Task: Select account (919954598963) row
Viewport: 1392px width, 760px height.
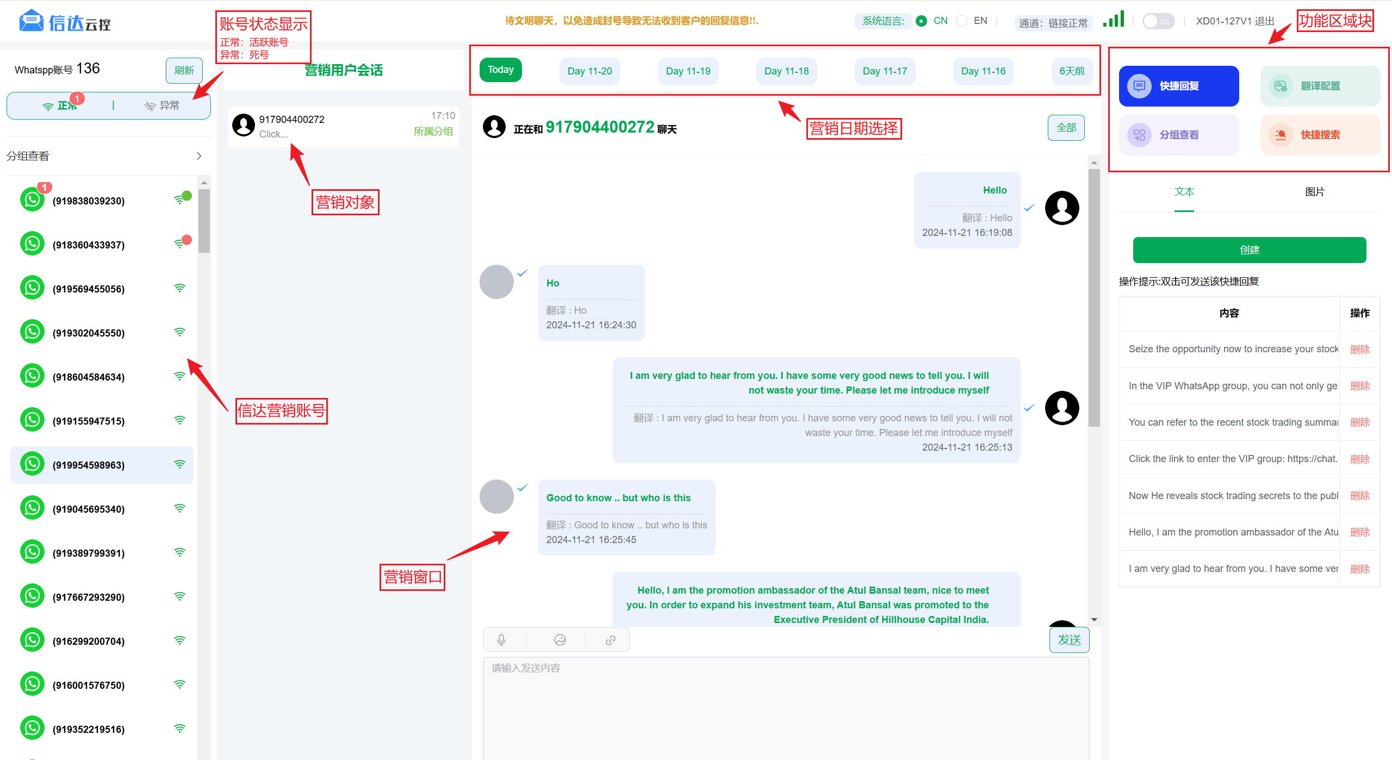Action: pyautogui.click(x=102, y=465)
